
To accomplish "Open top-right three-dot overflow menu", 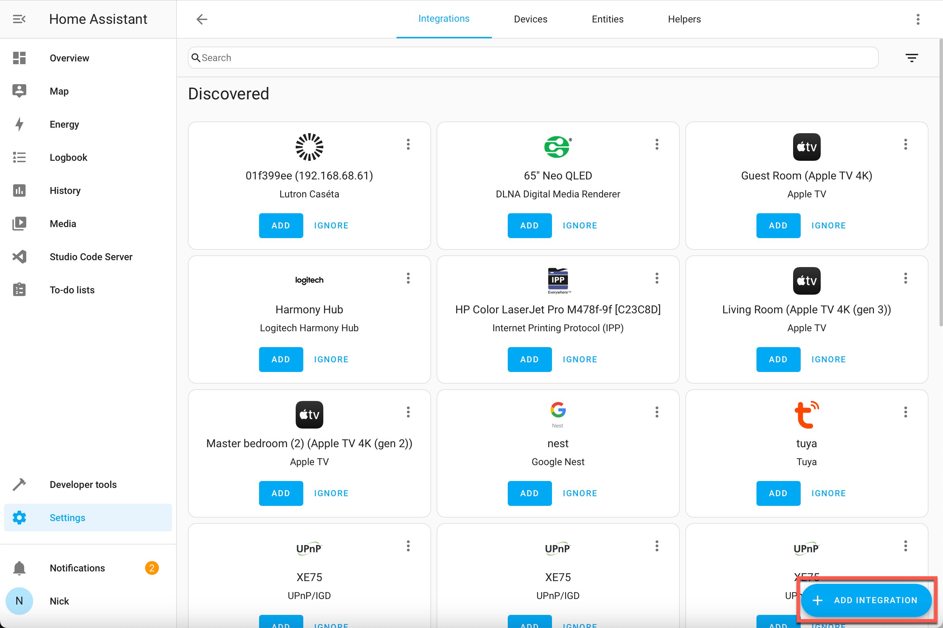I will [918, 19].
